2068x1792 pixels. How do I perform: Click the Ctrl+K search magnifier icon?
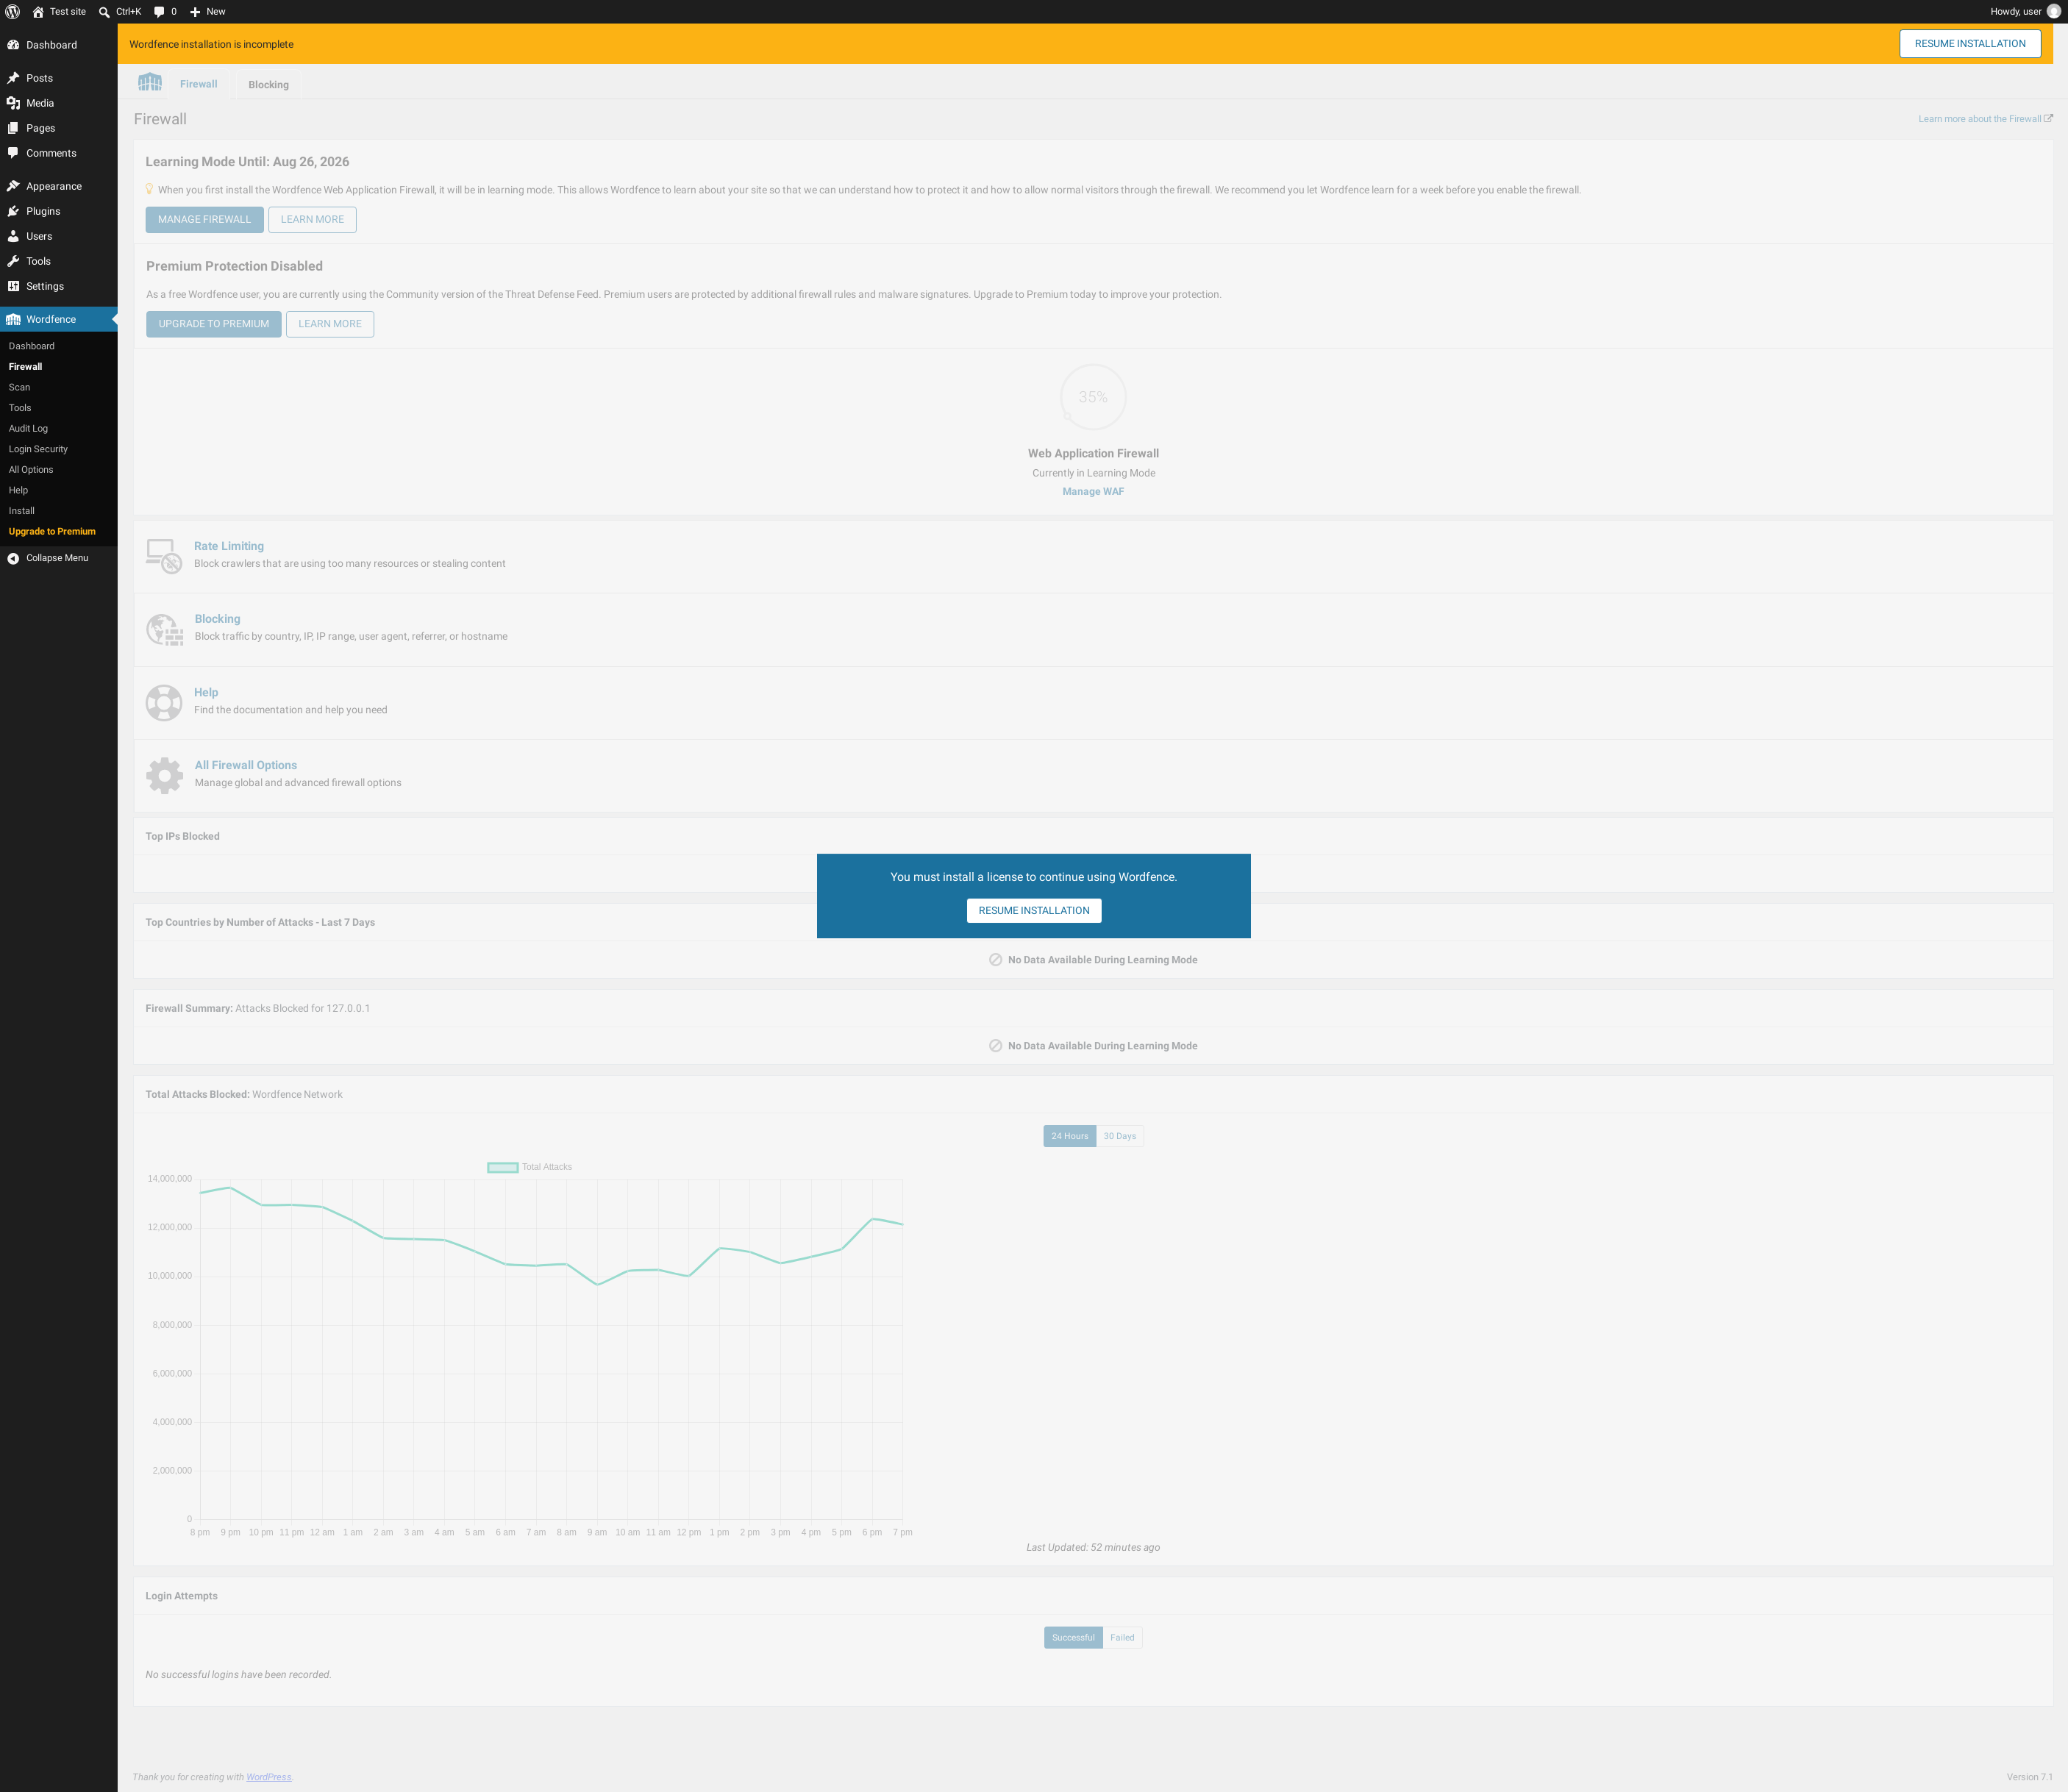104,12
